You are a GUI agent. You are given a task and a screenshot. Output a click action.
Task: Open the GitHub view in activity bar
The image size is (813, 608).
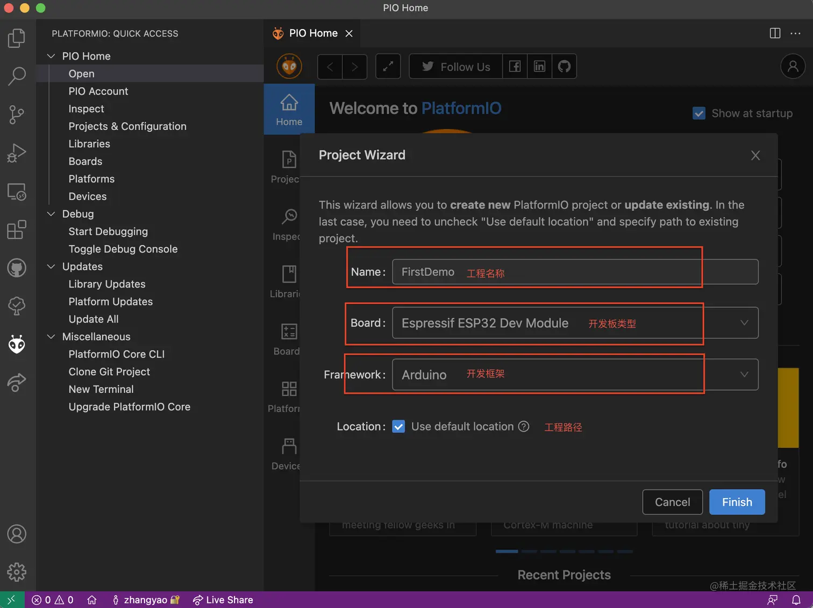[x=17, y=268]
